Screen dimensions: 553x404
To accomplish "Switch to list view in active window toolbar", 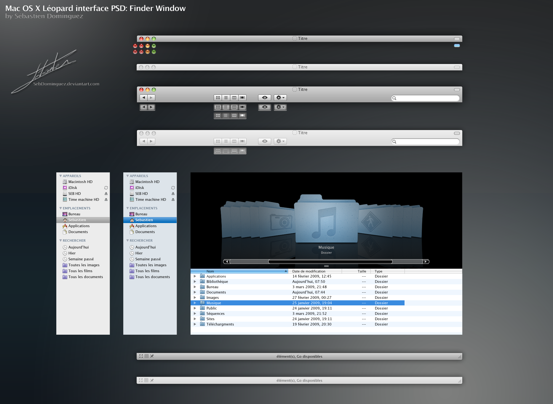I will (x=226, y=98).
